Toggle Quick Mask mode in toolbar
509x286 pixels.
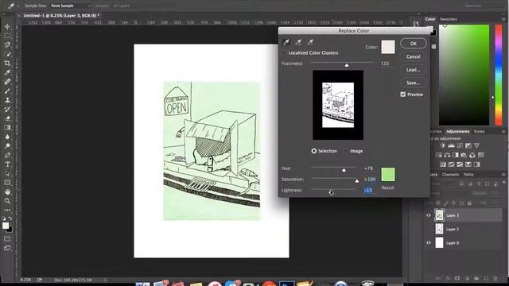tap(7, 239)
